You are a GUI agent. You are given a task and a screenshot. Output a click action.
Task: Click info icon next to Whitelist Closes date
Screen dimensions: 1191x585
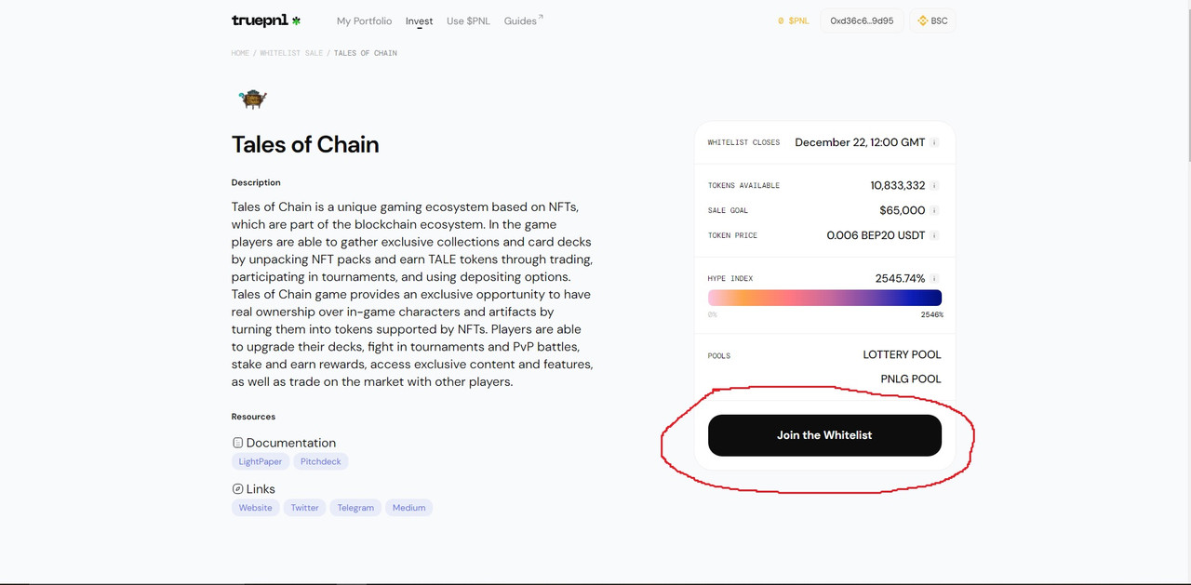coord(934,142)
